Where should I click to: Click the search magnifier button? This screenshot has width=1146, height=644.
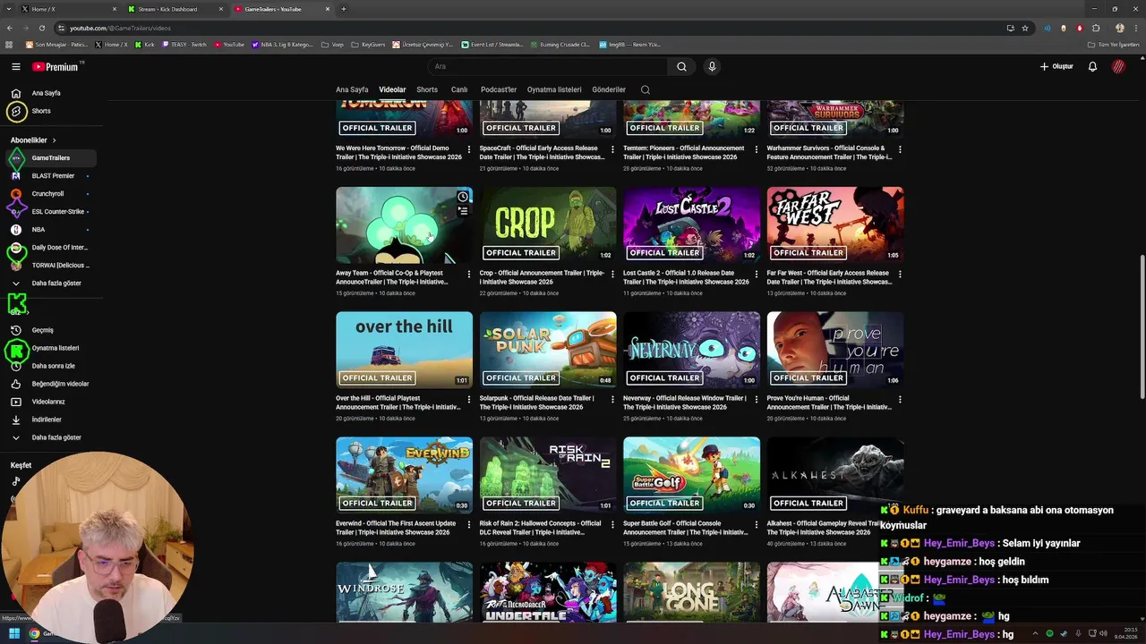point(681,66)
